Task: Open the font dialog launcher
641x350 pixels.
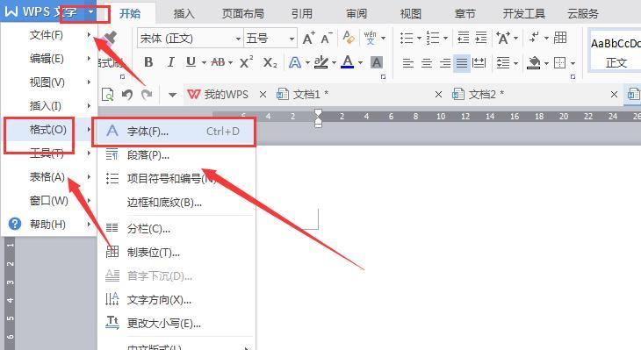Action: [383, 77]
